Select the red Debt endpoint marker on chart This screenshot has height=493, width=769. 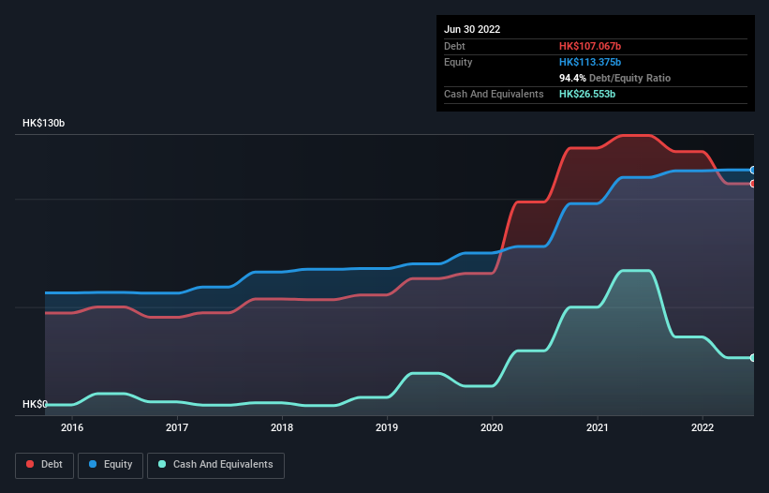[x=752, y=184]
